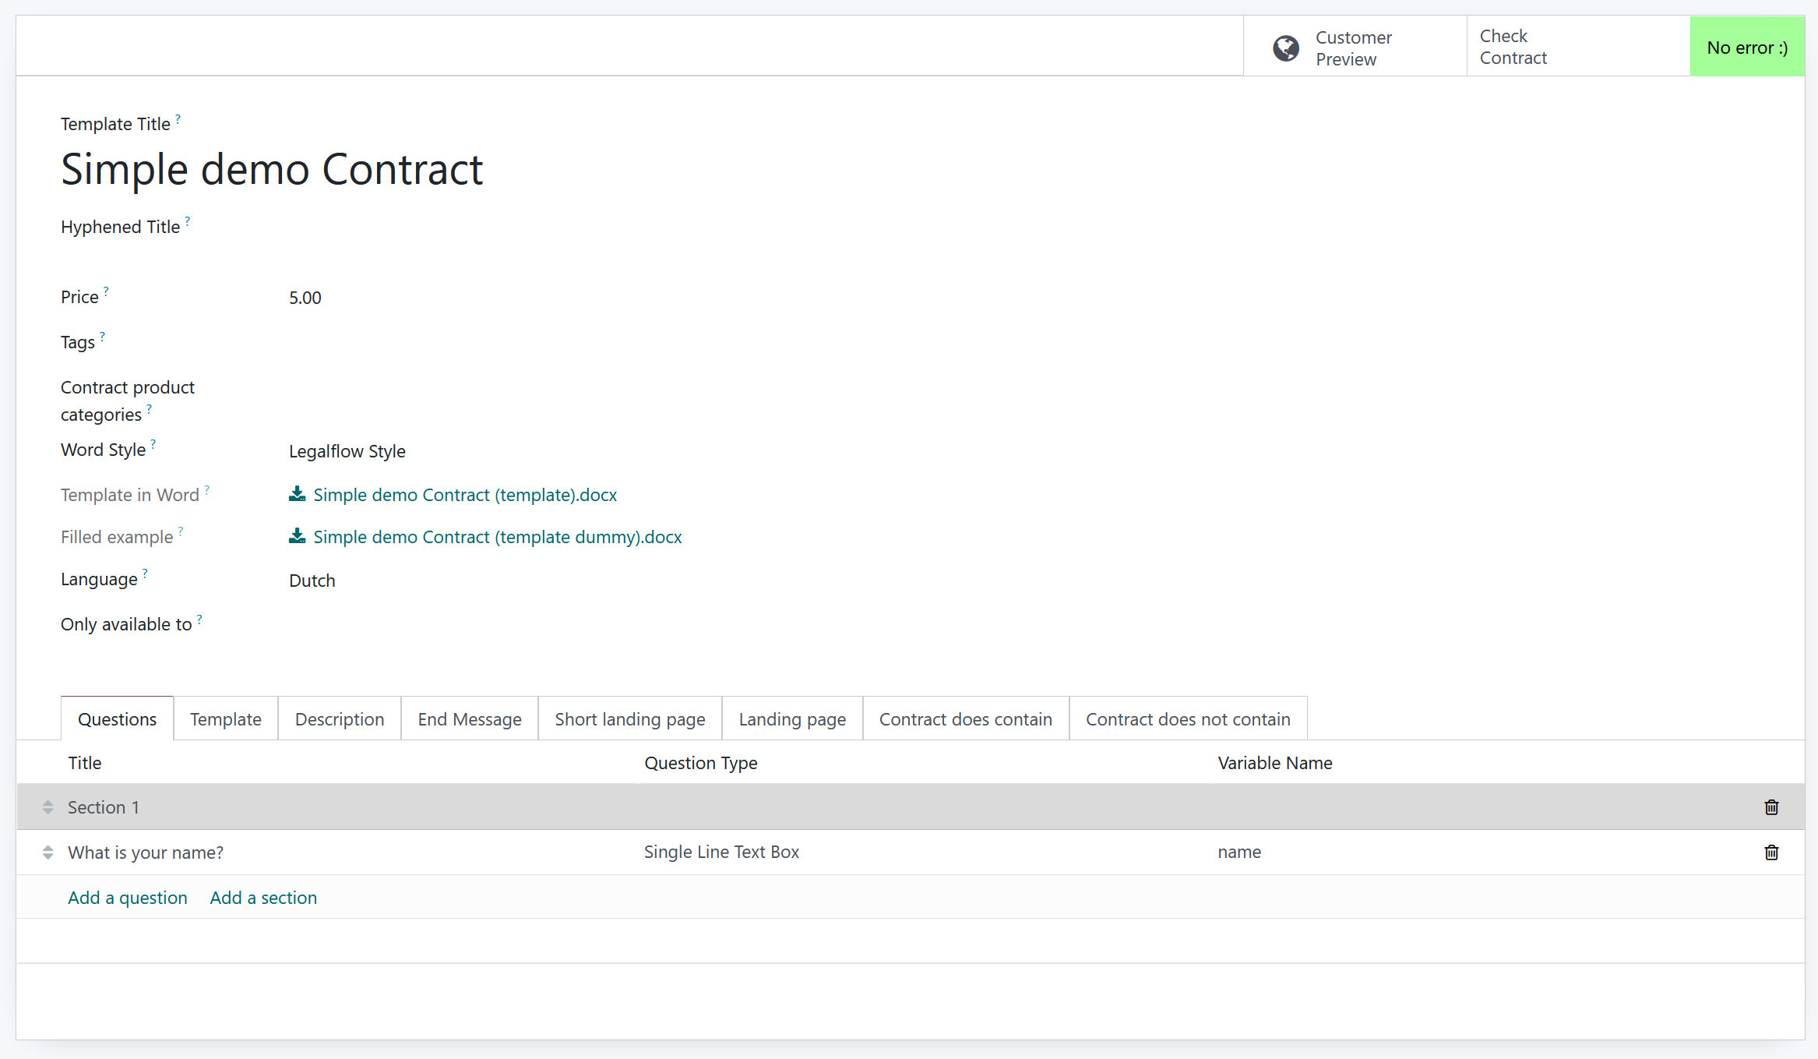The image size is (1818, 1059).
Task: Open the help tooltip next to Template Title
Action: (177, 118)
